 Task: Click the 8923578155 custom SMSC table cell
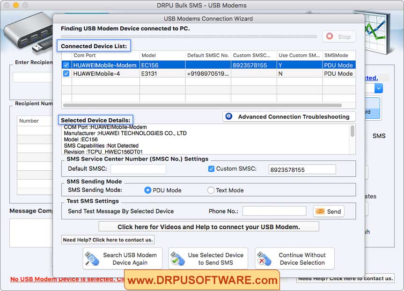click(254, 65)
